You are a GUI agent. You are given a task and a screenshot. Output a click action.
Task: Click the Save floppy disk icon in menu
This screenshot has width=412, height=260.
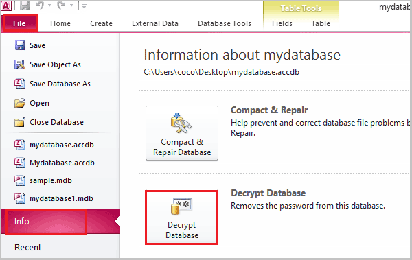point(20,45)
